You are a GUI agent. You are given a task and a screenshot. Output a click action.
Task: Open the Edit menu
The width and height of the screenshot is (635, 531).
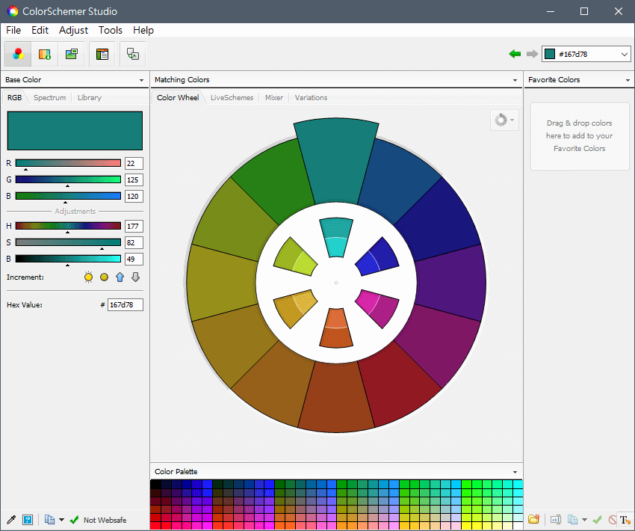(x=40, y=30)
